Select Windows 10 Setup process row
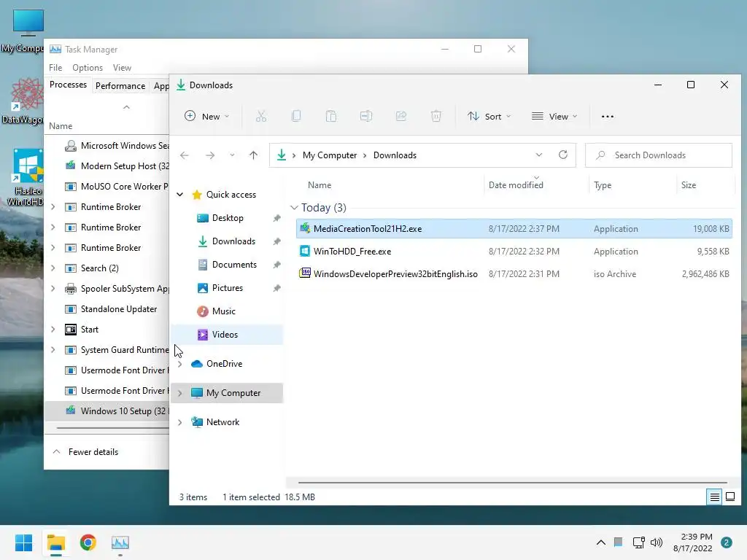Screen dimensions: 747x560 coord(107,411)
